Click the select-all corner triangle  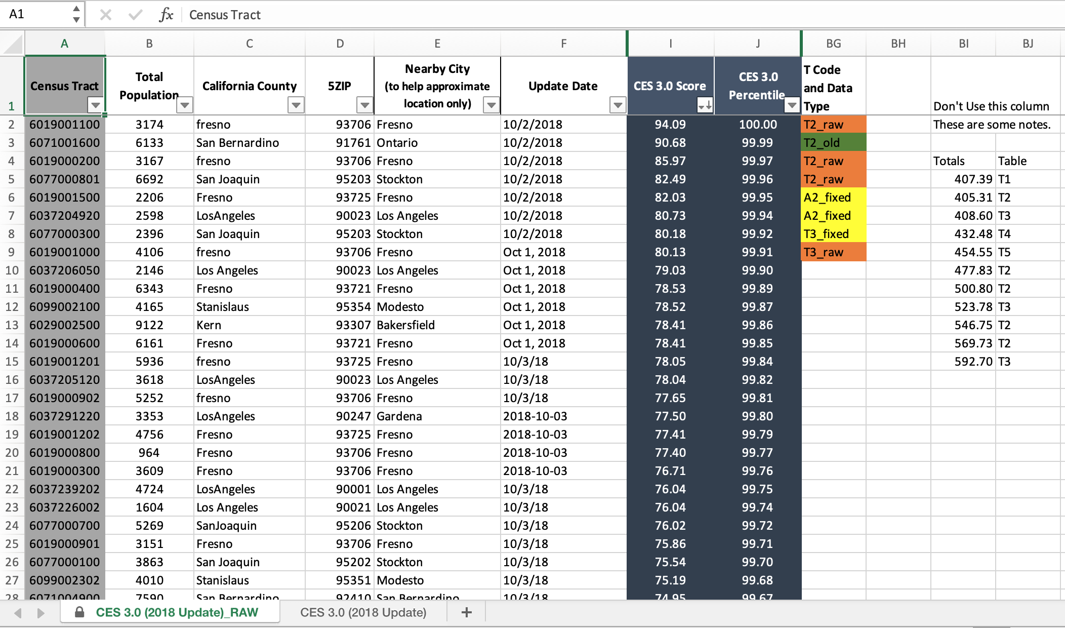[x=13, y=44]
